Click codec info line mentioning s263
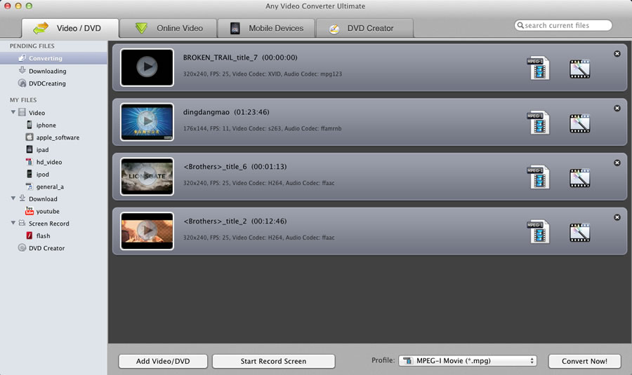 click(x=263, y=128)
